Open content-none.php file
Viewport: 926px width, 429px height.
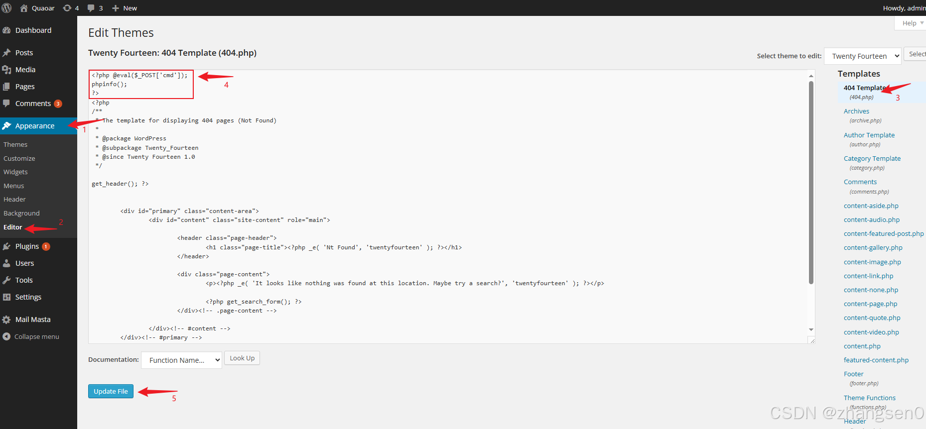[x=871, y=290]
